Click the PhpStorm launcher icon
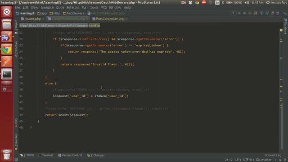288x162 pixels. pyautogui.click(x=7, y=36)
